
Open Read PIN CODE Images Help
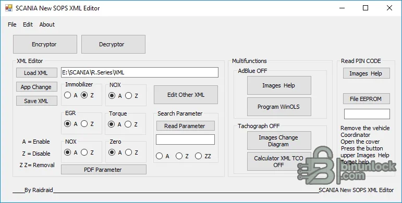click(367, 73)
